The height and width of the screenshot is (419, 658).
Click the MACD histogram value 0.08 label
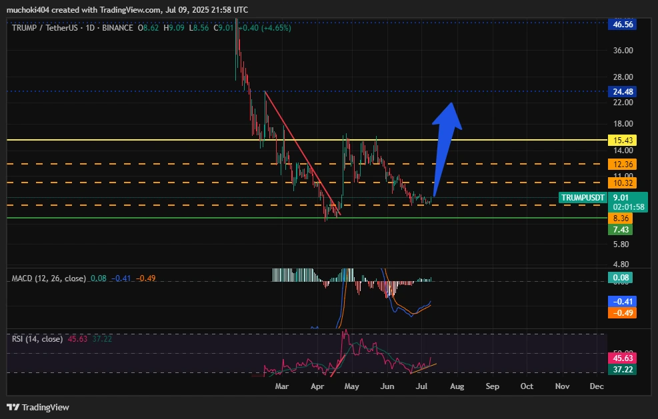coord(621,277)
